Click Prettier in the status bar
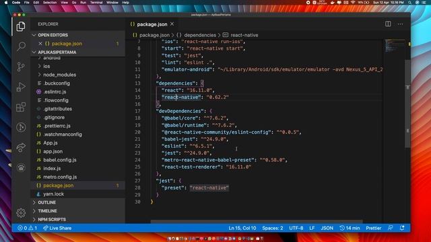This screenshot has width=431, height=242. tap(373, 228)
